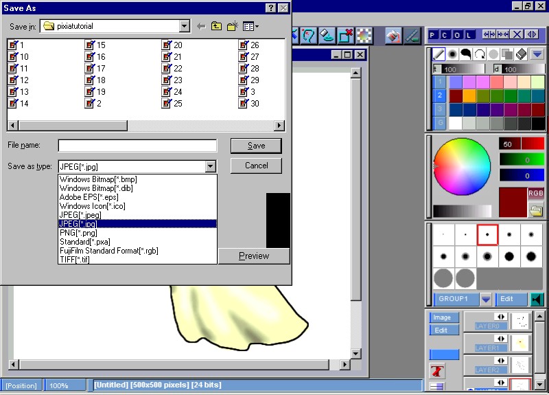Open the Save in folder dropdown
This screenshot has width=549, height=395.
coord(184,26)
